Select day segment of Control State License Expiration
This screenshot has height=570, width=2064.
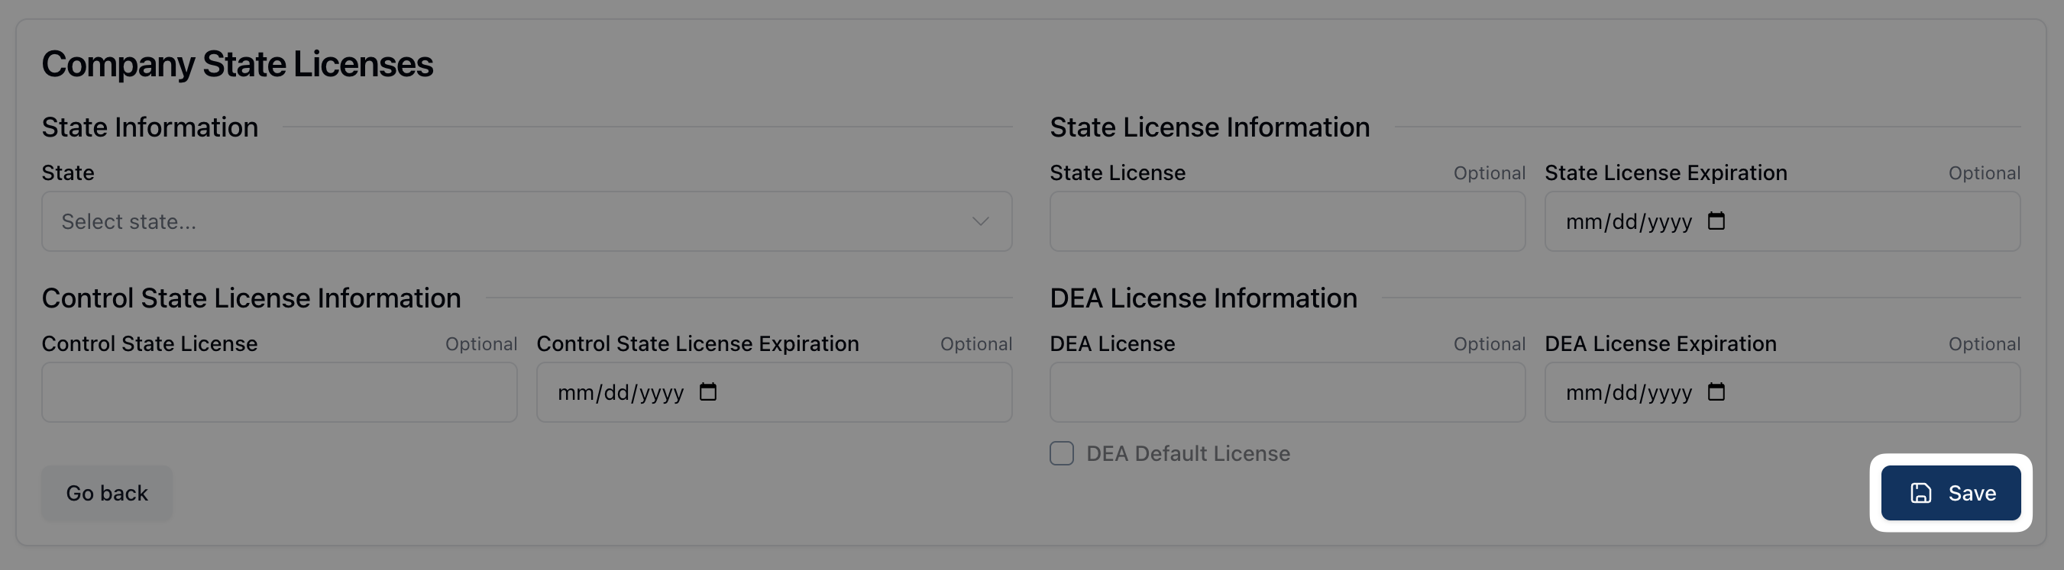617,392
